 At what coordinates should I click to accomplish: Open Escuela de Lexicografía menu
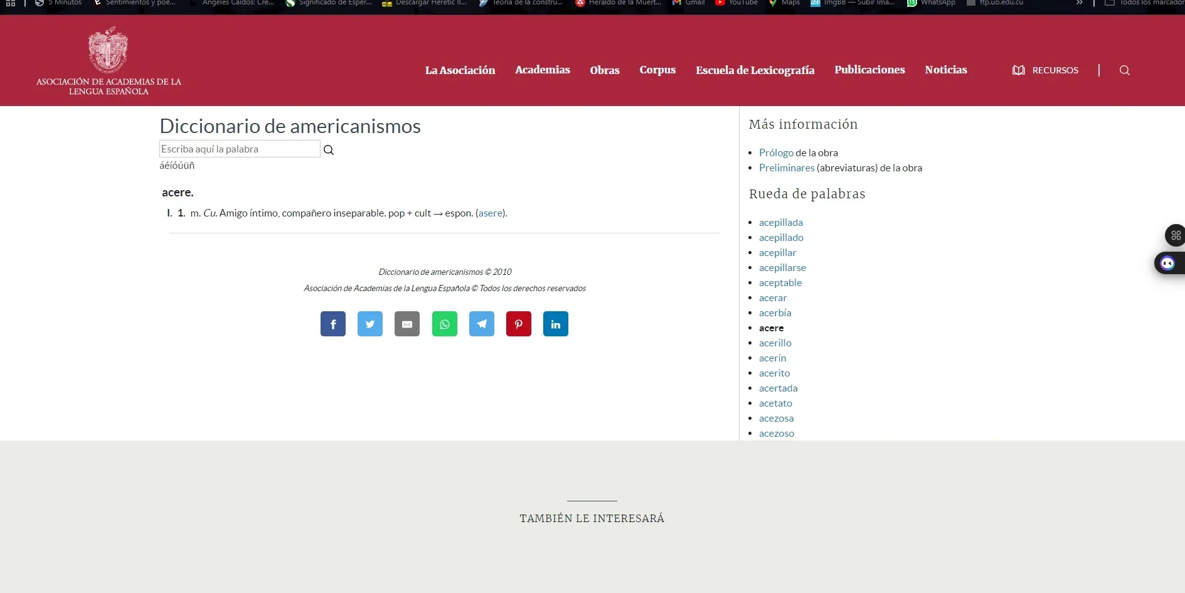[x=755, y=70]
